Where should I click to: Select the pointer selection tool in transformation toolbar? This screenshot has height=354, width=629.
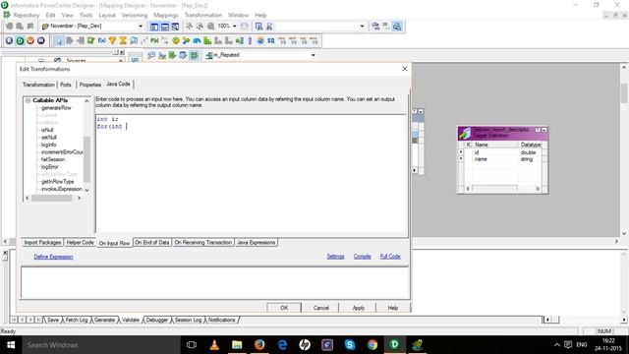pyautogui.click(x=59, y=40)
